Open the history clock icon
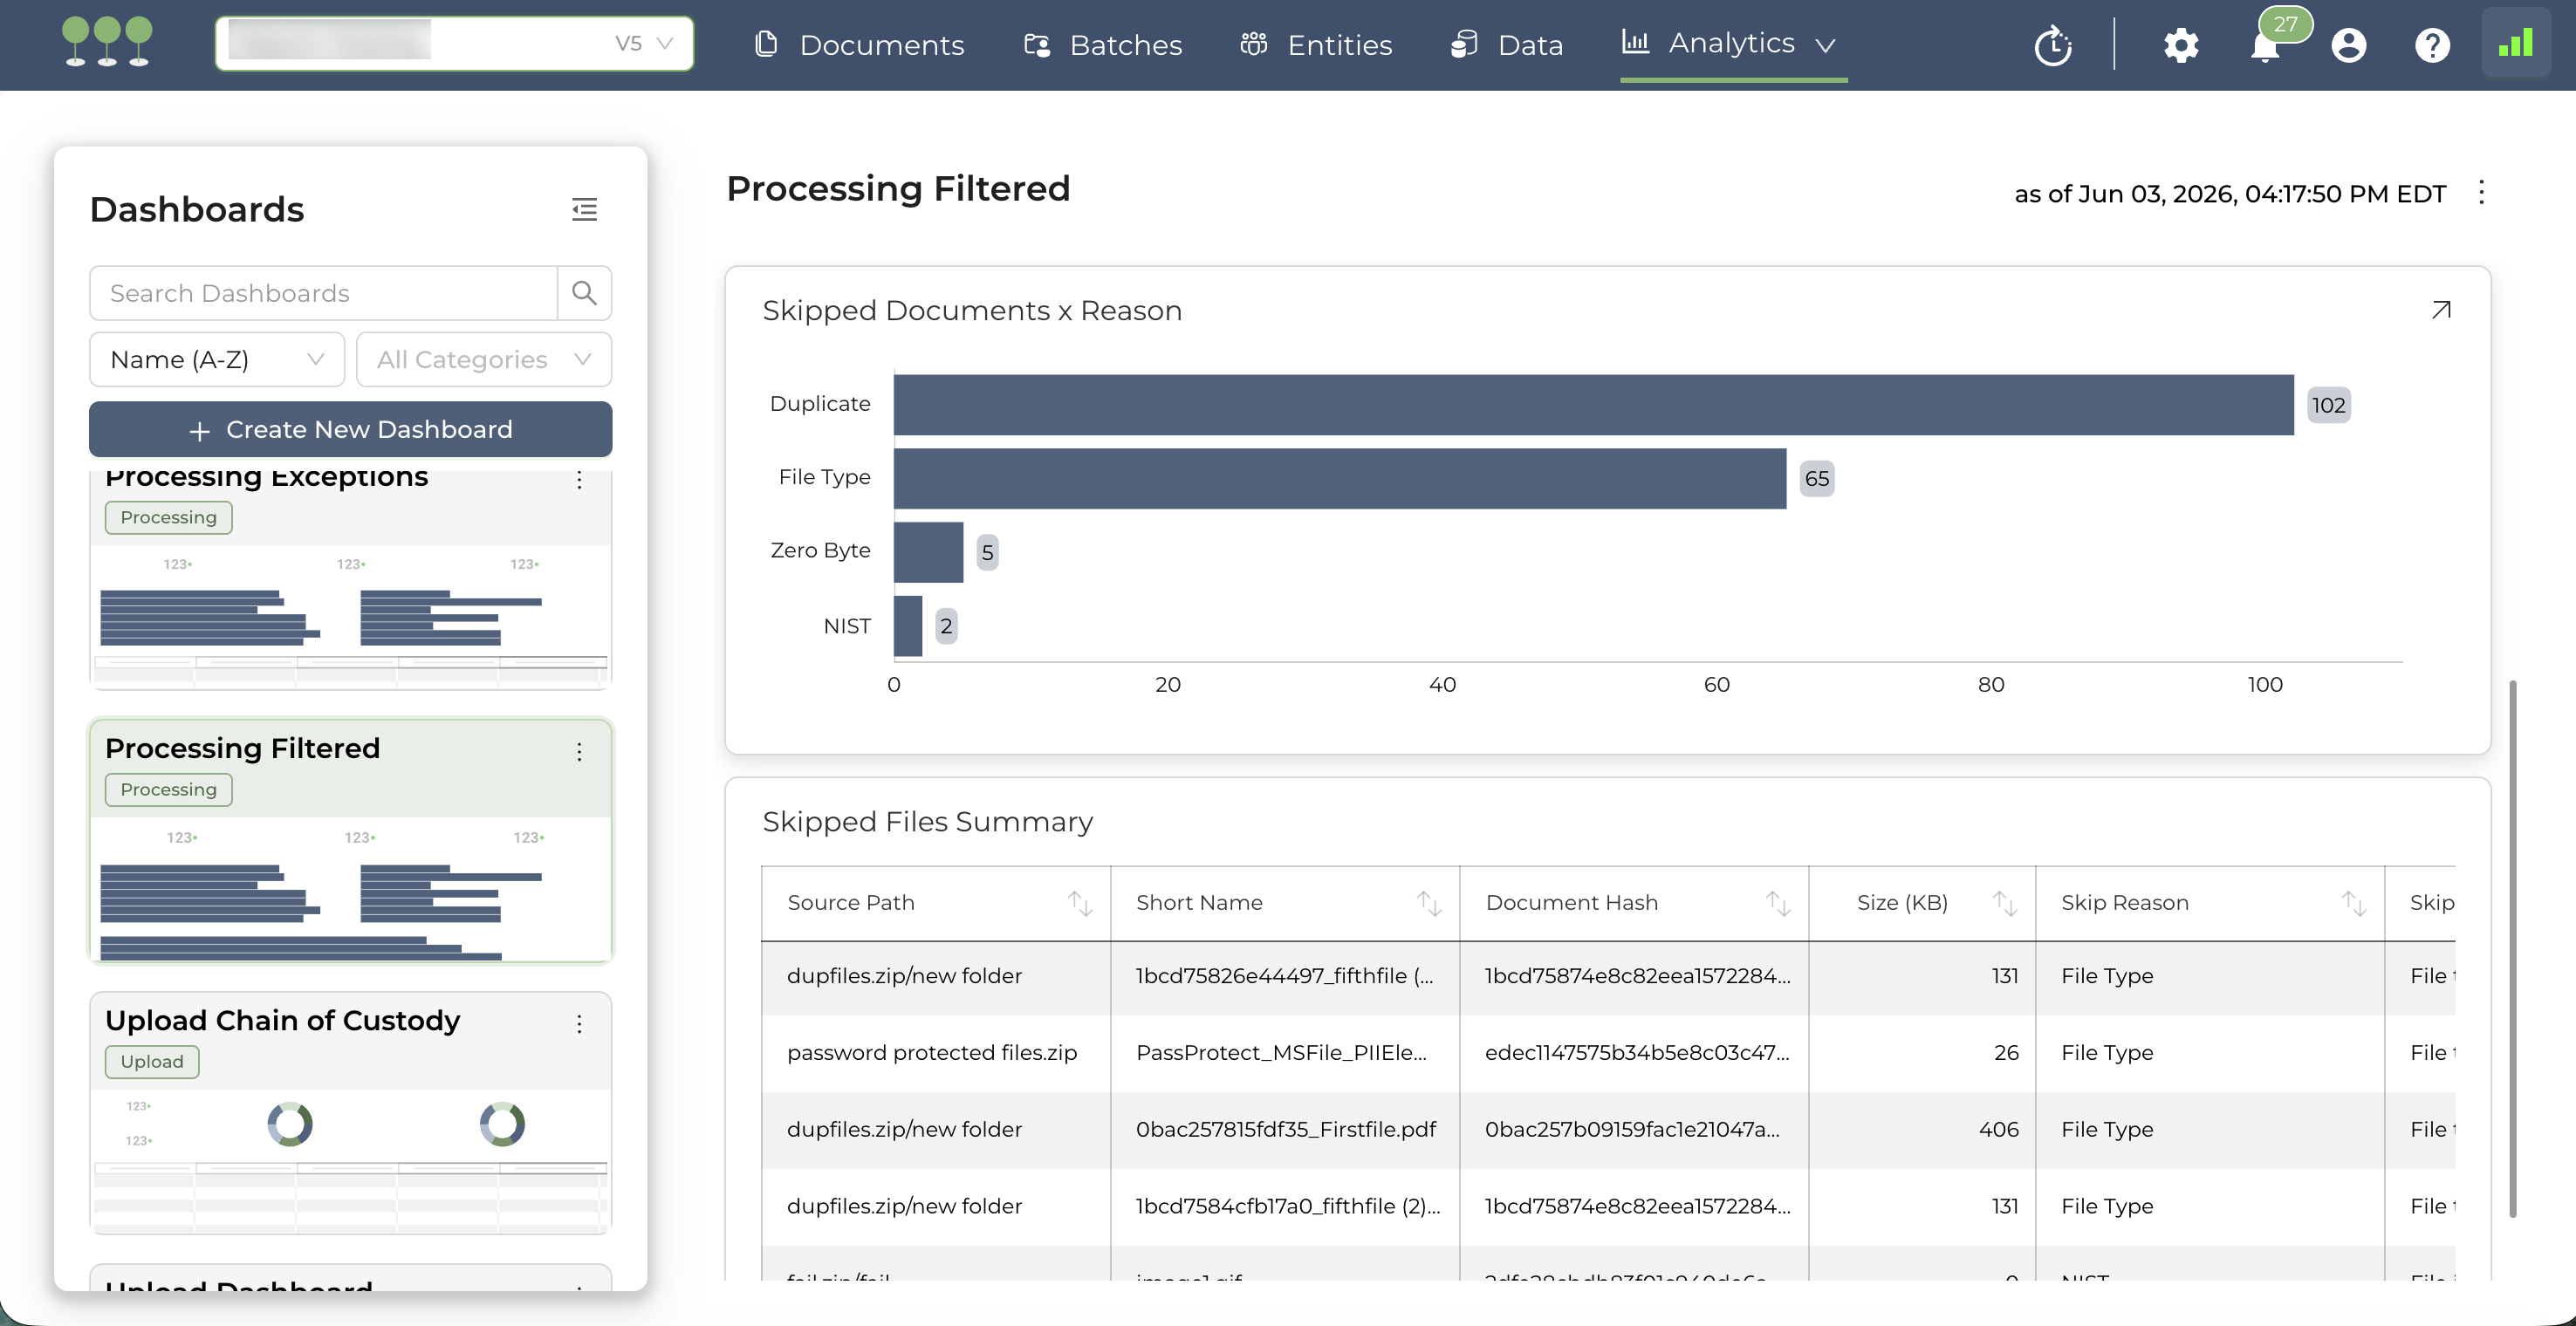This screenshot has width=2576, height=1326. (2053, 45)
